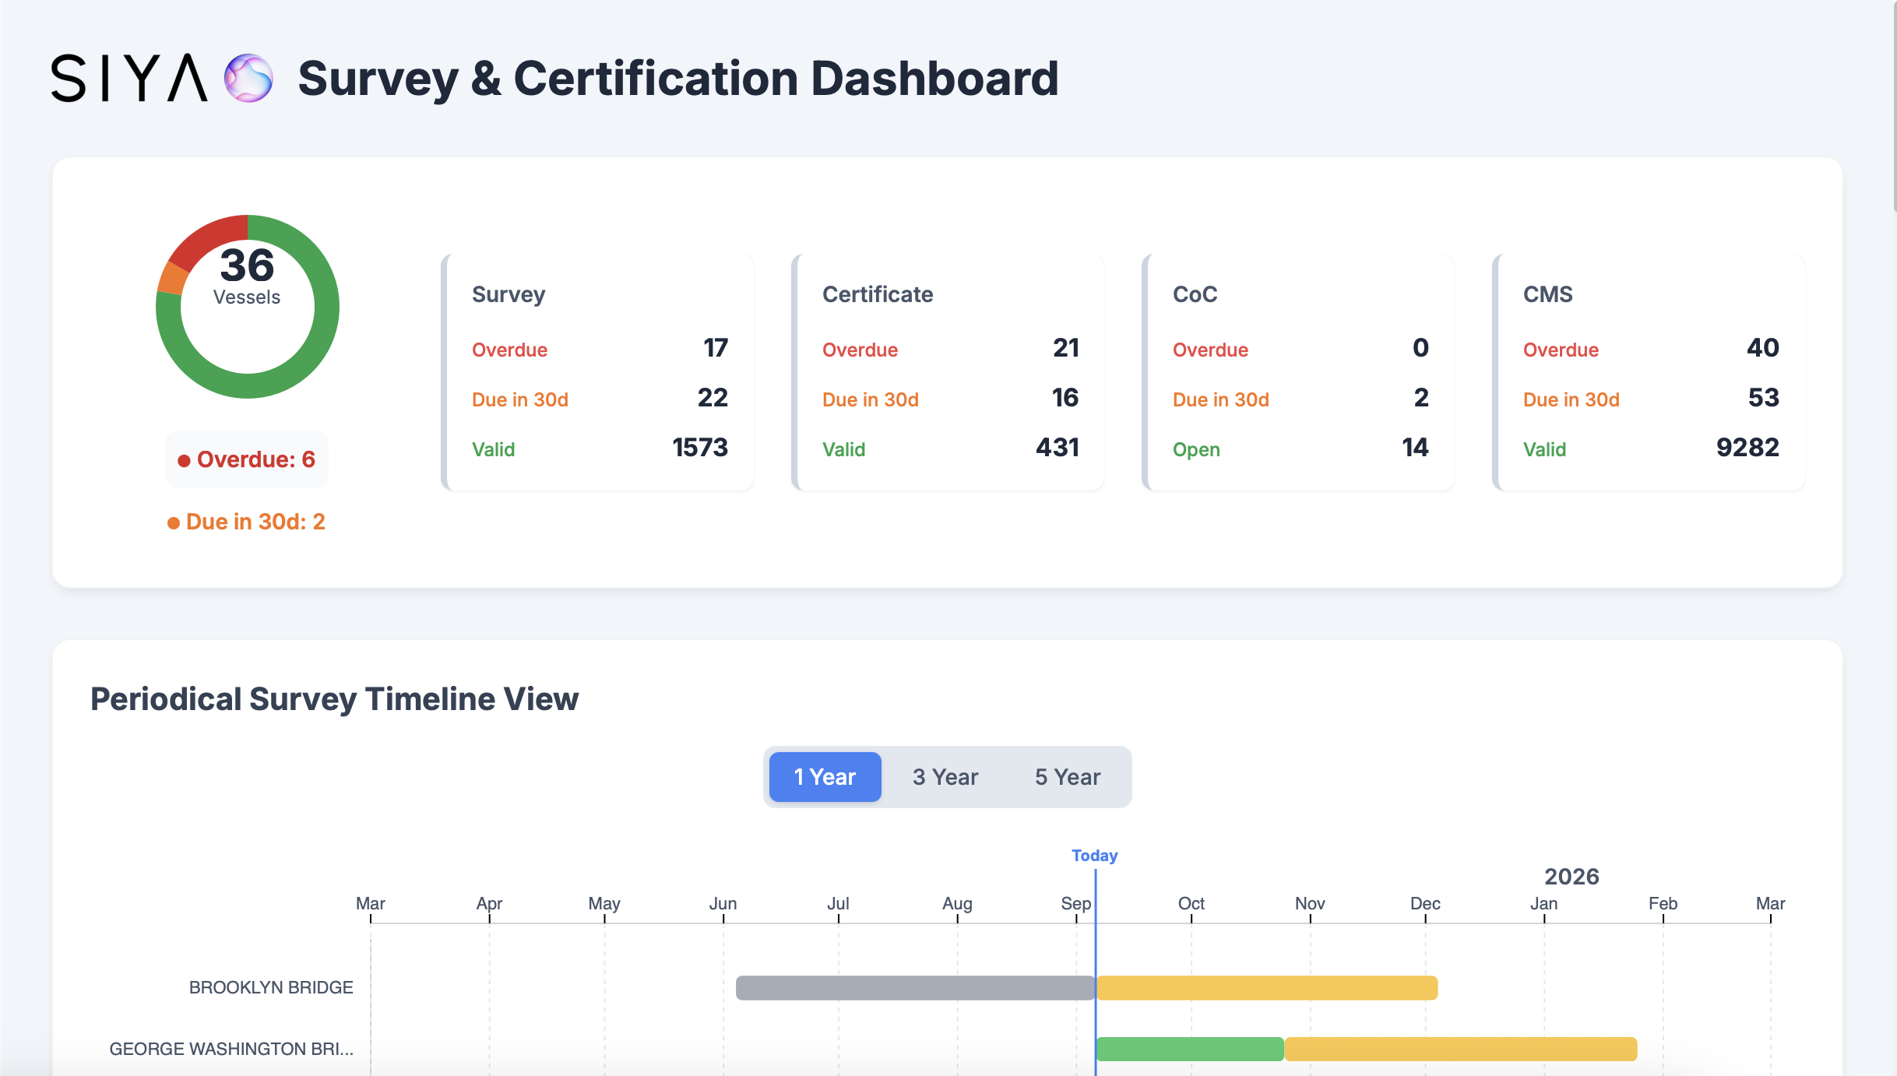Select the 3 Year timeline view

(x=945, y=776)
